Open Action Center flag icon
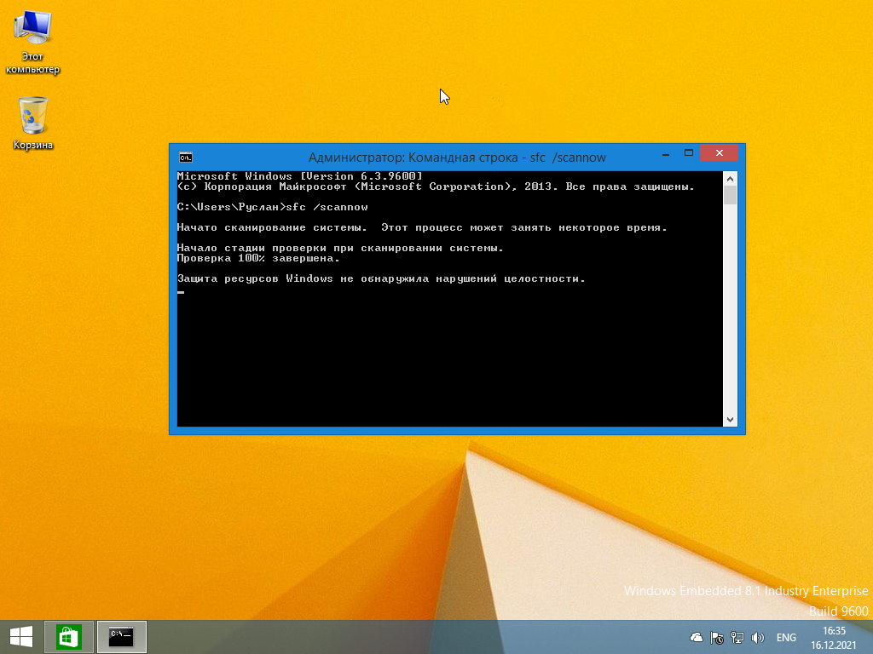Screen dimensions: 873x654 (x=717, y=637)
